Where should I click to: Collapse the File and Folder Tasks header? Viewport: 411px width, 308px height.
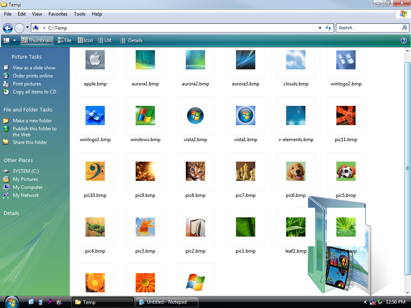pos(28,110)
